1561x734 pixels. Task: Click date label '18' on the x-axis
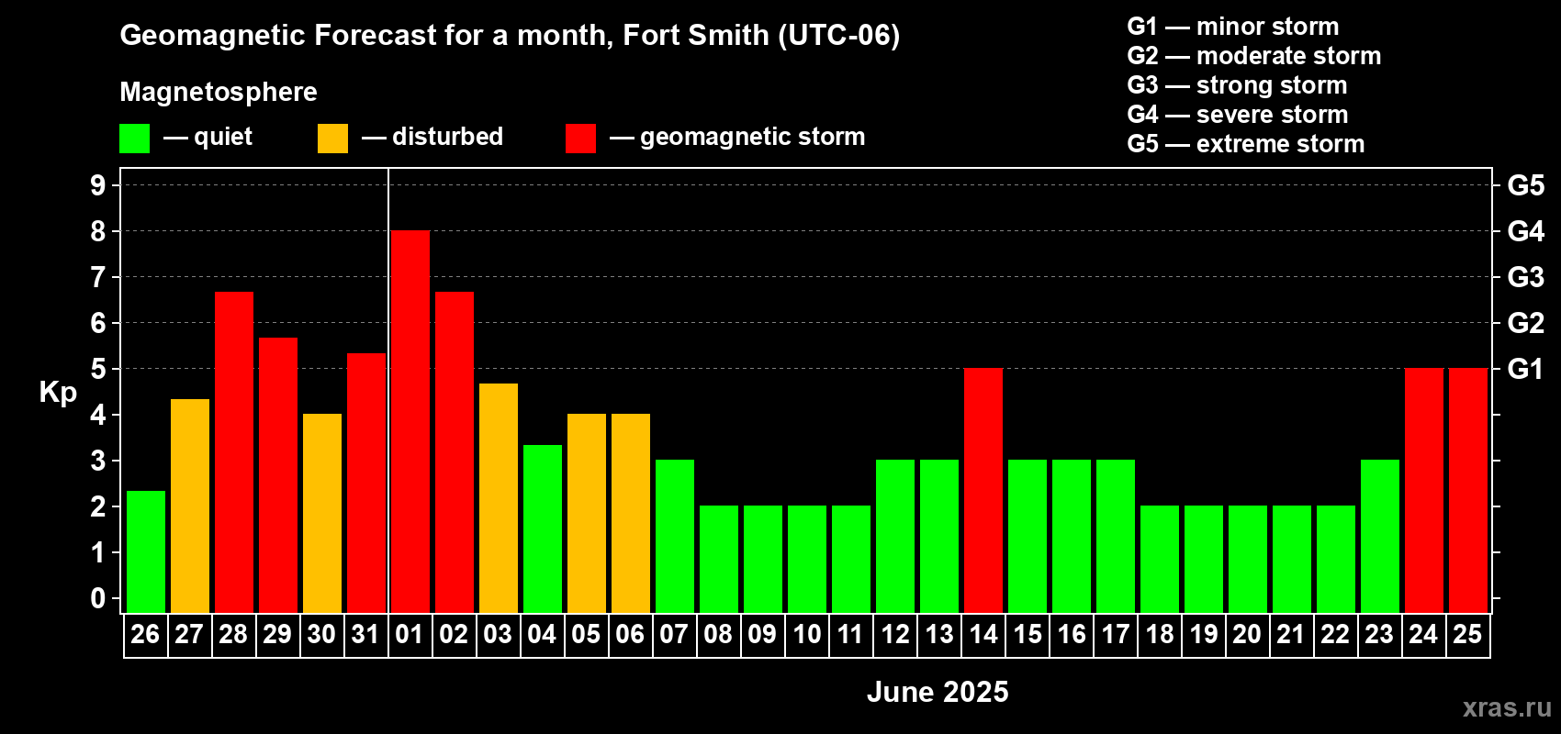point(1159,635)
